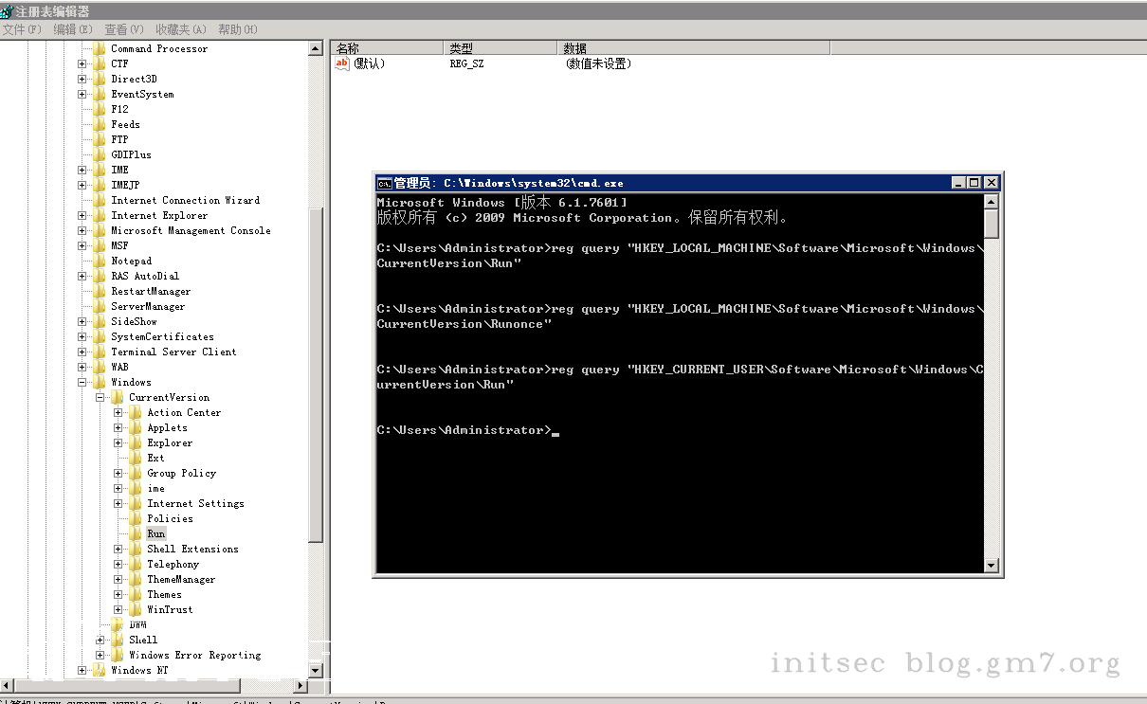Screen dimensions: 1147x704
Task: Select the (默认) string value icon
Action: (342, 63)
